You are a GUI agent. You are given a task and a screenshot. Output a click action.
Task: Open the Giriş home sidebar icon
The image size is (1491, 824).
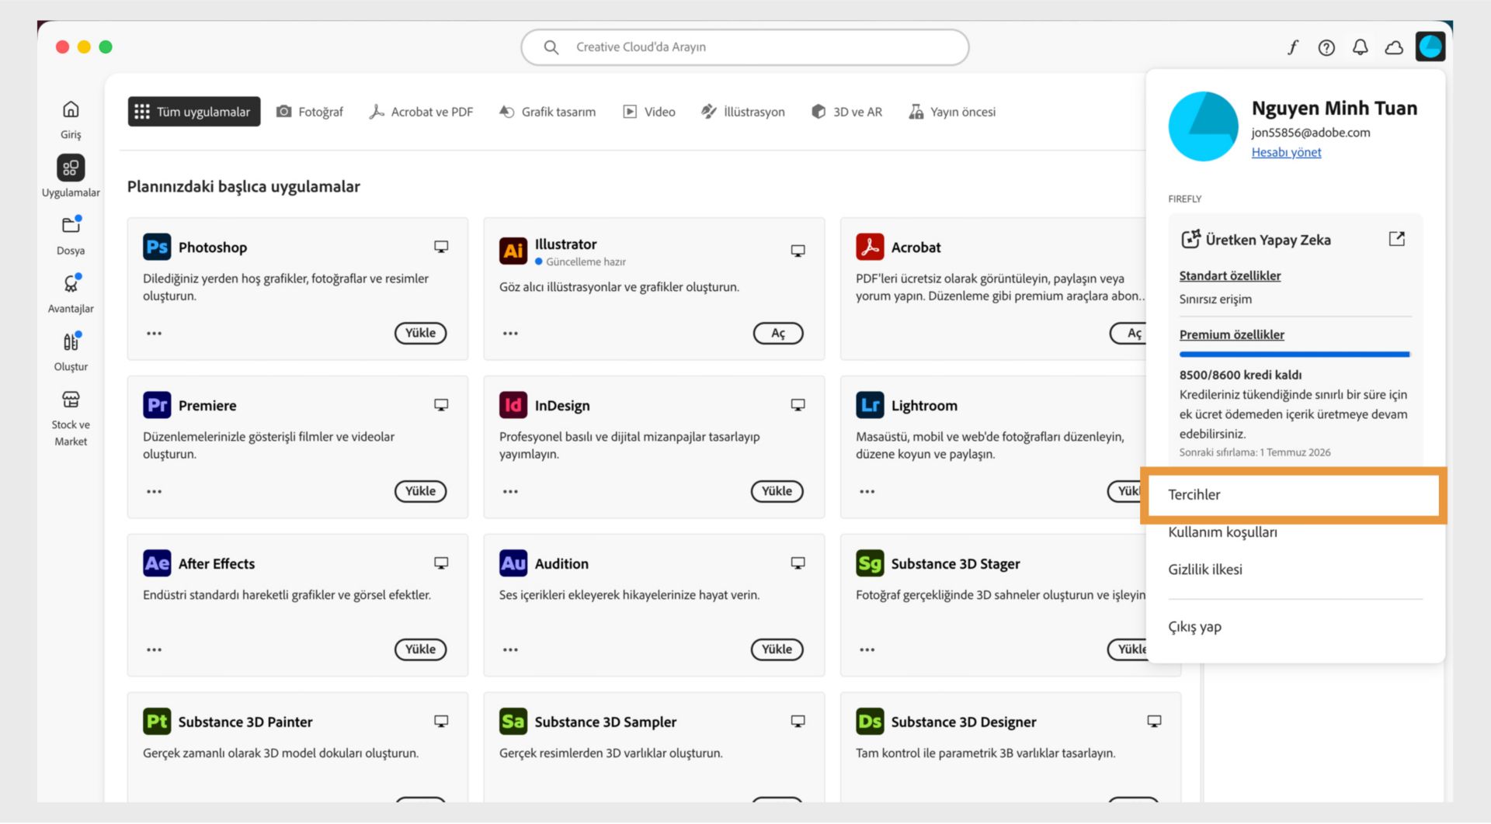pos(71,109)
